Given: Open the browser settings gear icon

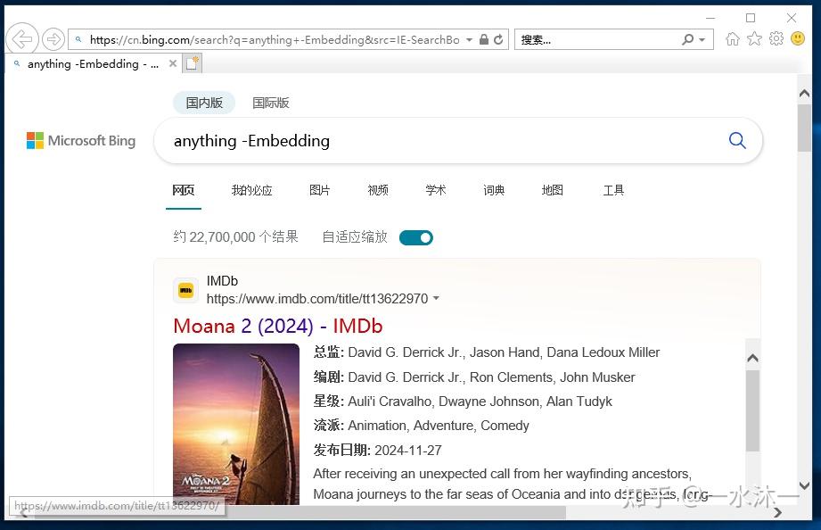Looking at the screenshot, I should [775, 38].
